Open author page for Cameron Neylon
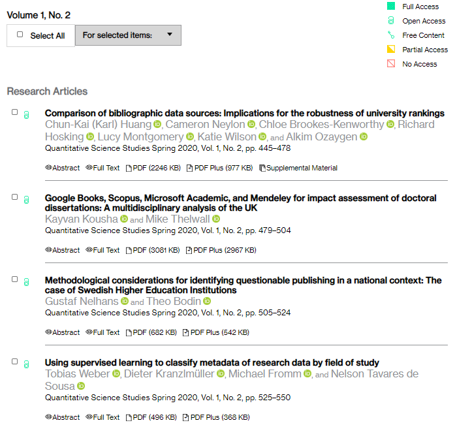This screenshot has width=455, height=427. 205,124
